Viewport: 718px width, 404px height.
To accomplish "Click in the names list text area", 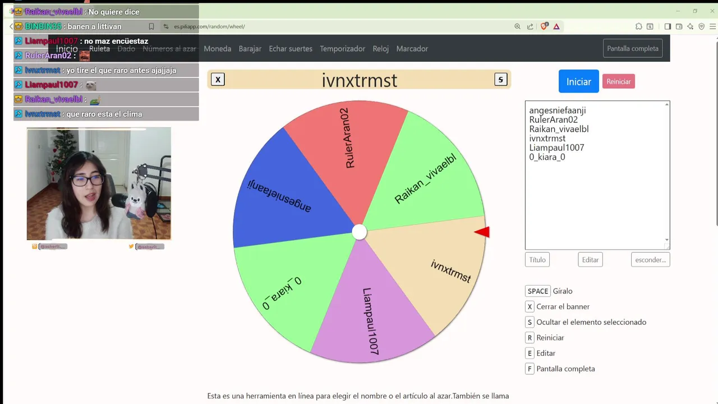I will click(x=597, y=175).
